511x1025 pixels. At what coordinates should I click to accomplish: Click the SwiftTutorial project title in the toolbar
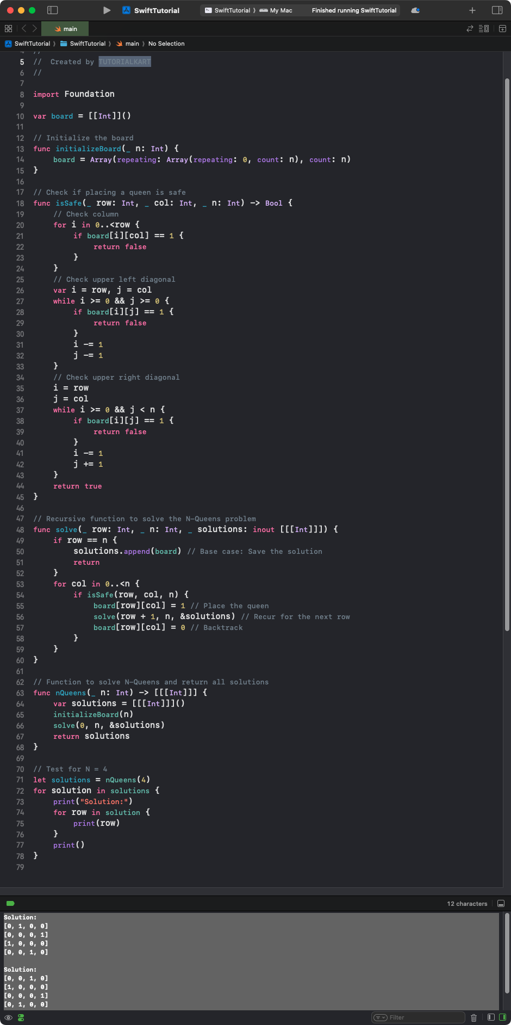point(157,10)
